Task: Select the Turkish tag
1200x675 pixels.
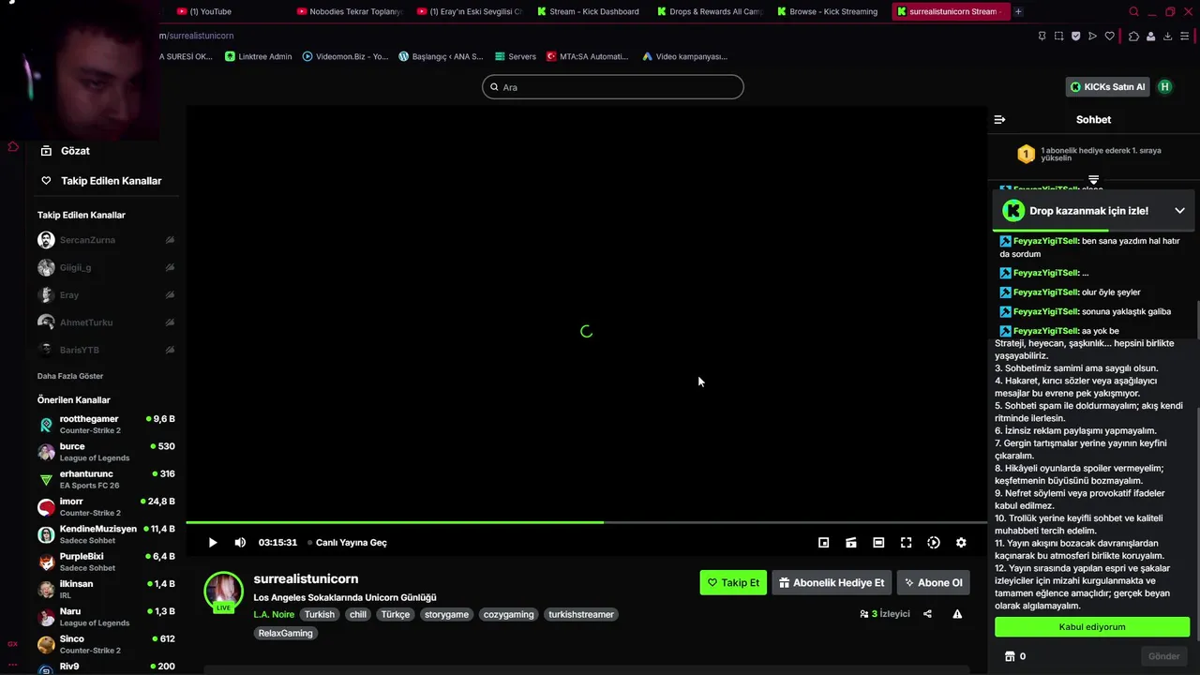Action: pos(320,615)
